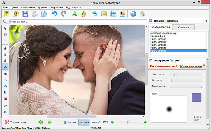211x131 pixels.
Task: Collapse the История и сценарии panel
Action: tap(206, 21)
